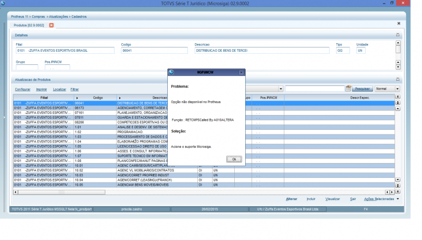Click the Alterar button
The image size is (422, 240).
[292, 199]
